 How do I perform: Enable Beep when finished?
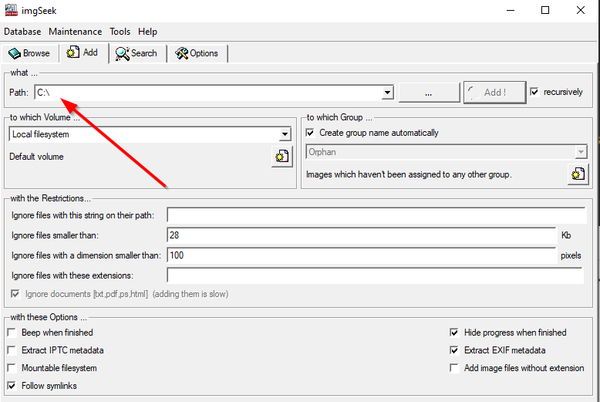(x=12, y=333)
